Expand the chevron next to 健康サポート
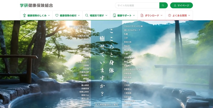The height and width of the screenshot is (108, 213). tap(134, 15)
